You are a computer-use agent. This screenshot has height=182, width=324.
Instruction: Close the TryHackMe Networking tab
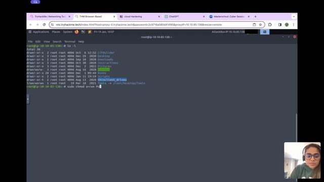69,17
